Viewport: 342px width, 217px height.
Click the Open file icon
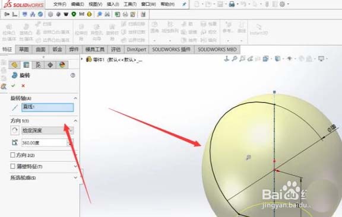click(208, 4)
